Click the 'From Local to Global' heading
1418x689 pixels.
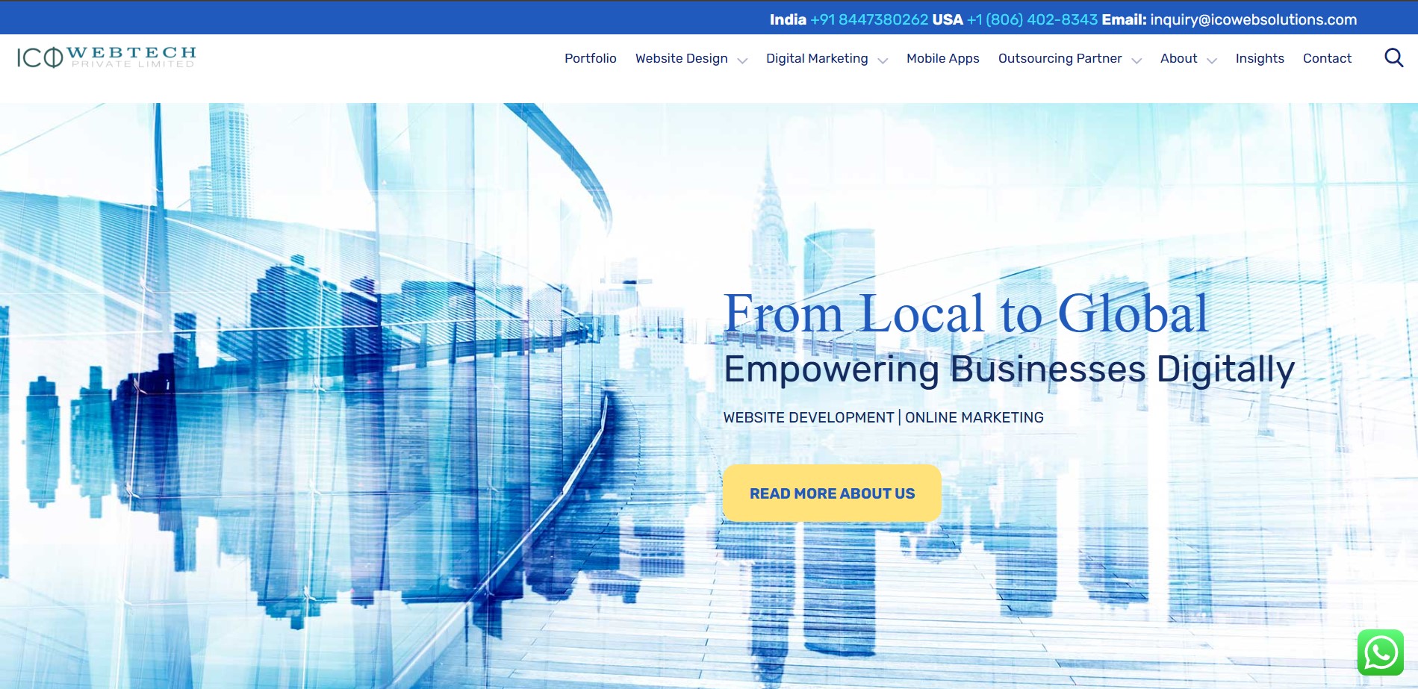coord(965,313)
